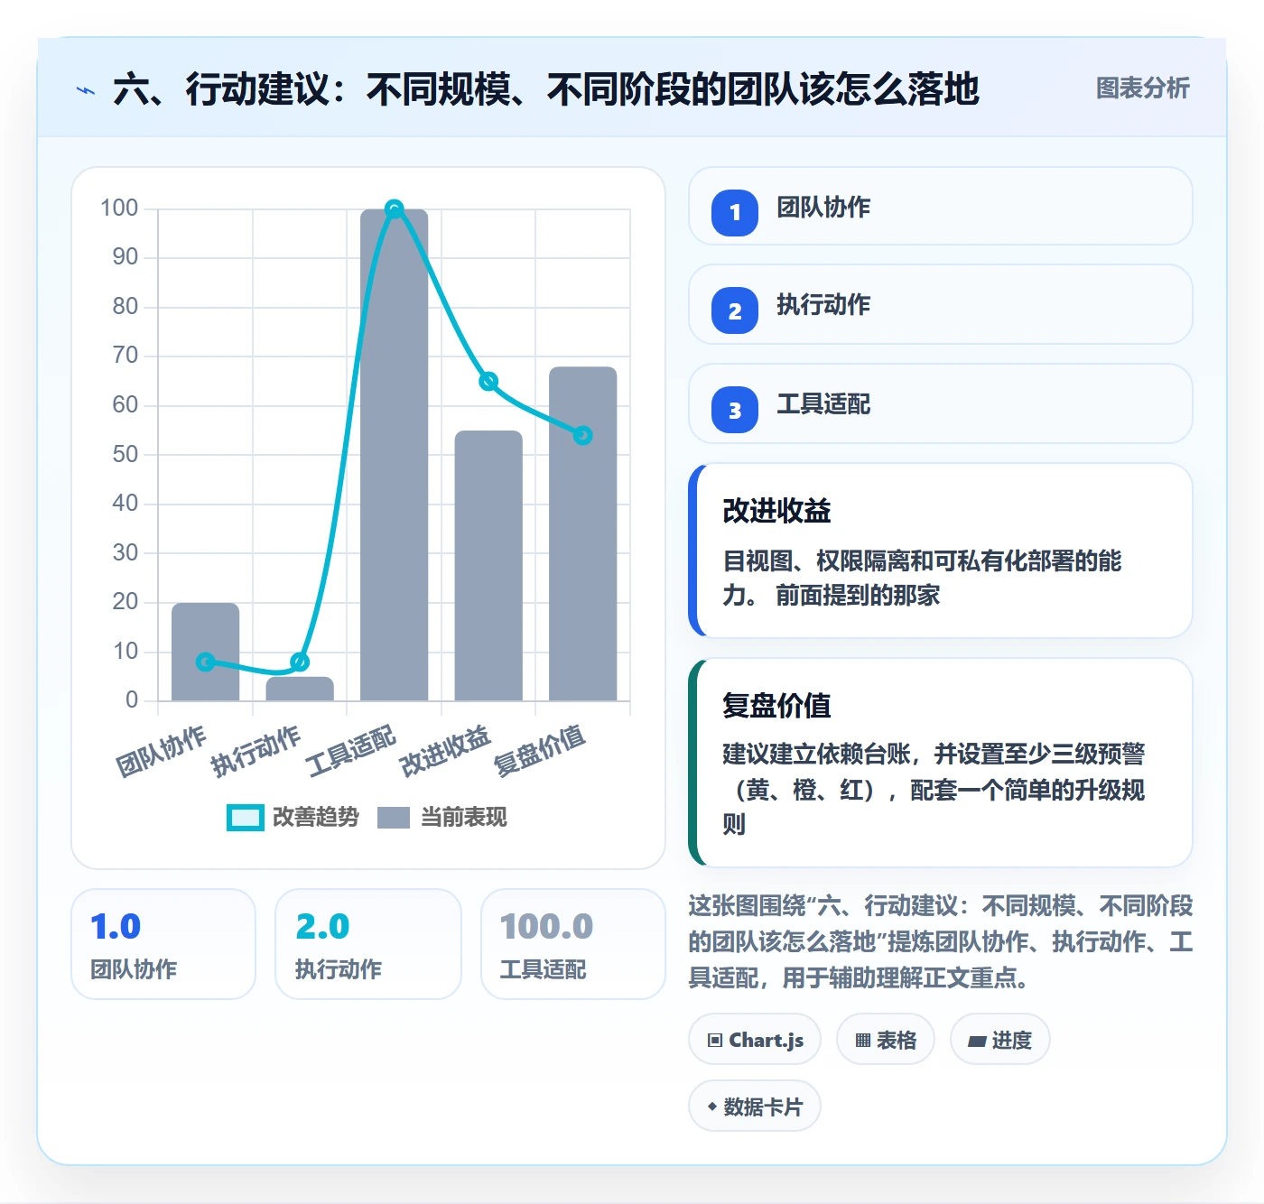Click the 复盘价值 card heading
The height and width of the screenshot is (1204, 1264).
(x=776, y=705)
